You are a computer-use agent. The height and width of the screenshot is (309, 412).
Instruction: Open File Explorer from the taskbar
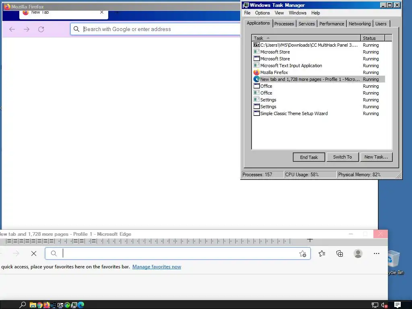click(33, 305)
